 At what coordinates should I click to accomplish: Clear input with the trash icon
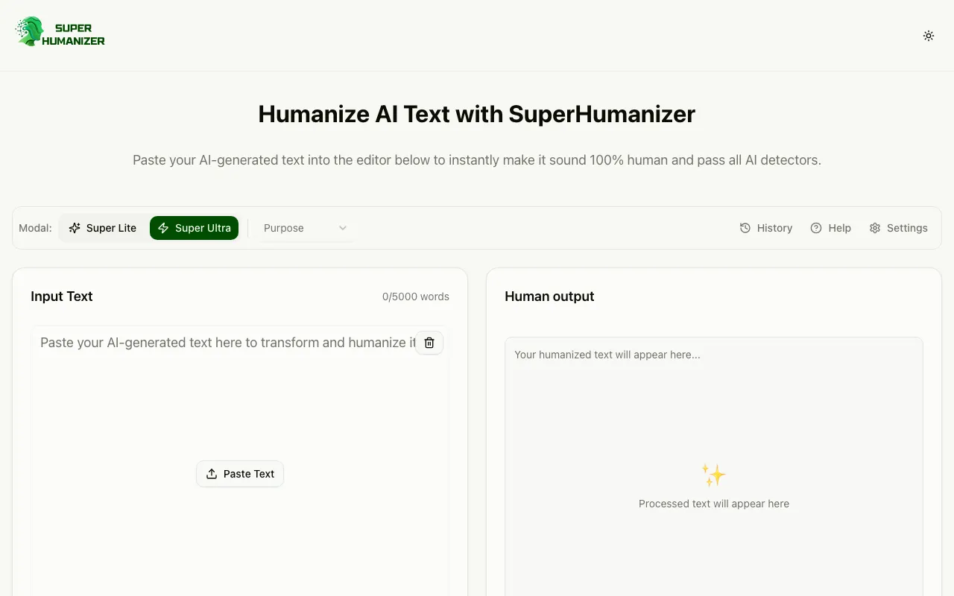[x=429, y=343]
